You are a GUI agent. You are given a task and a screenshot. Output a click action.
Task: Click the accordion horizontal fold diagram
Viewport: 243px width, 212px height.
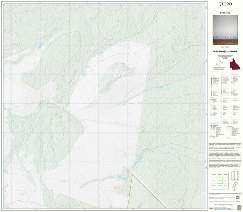click(x=235, y=175)
